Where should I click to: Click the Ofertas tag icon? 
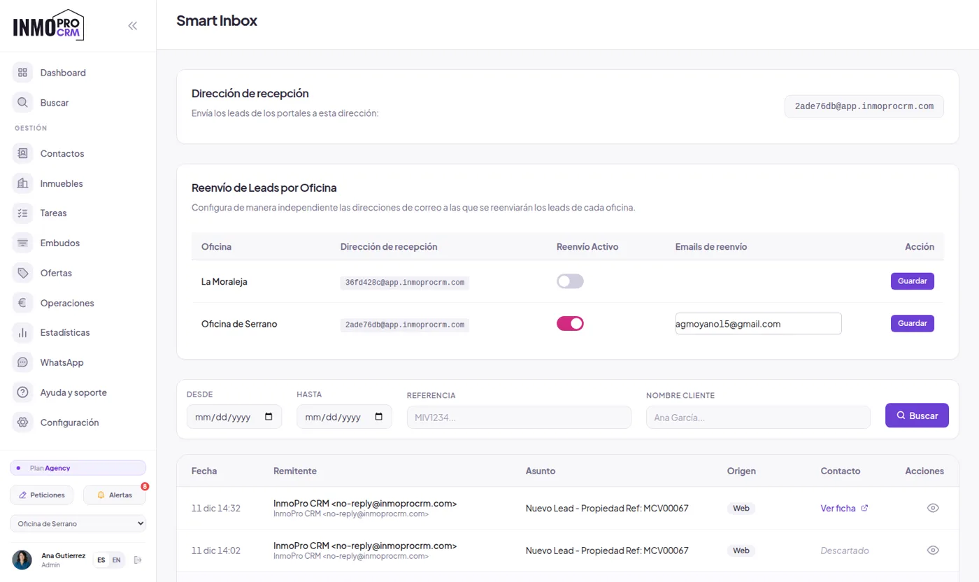23,274
